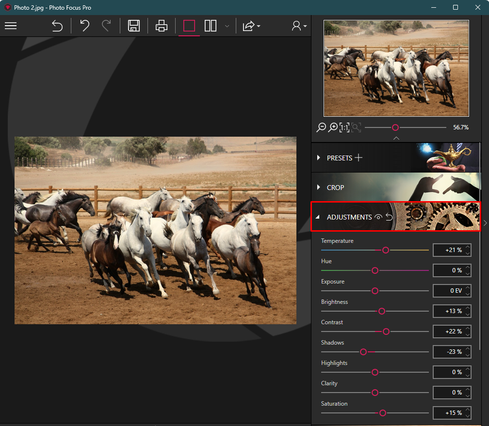Increase Hue with up stepper arrow

(468, 268)
